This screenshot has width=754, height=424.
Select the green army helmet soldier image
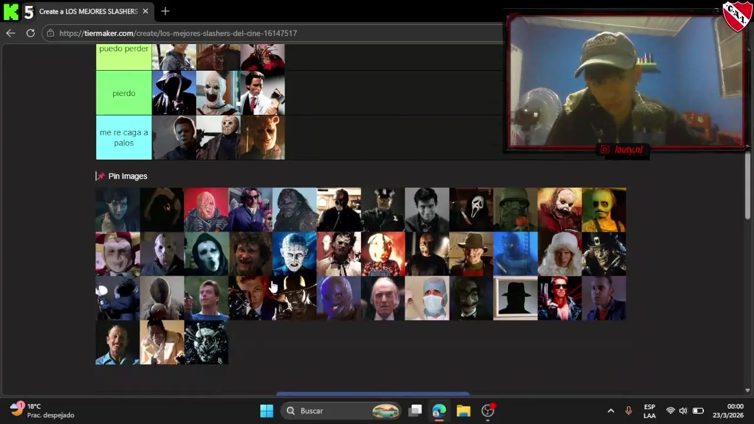(515, 210)
